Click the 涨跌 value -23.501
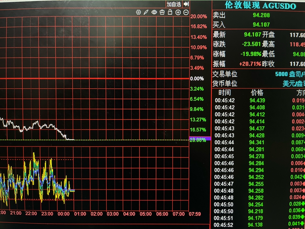Screen dimensions: 305x229 251,44
